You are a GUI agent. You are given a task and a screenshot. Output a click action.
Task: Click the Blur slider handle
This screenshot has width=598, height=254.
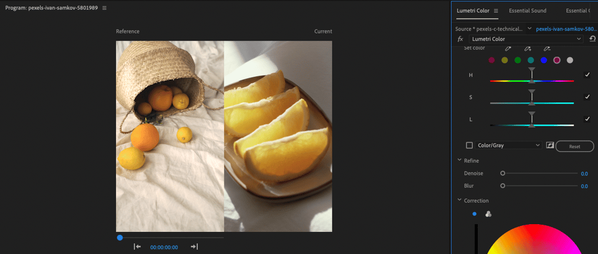(503, 186)
